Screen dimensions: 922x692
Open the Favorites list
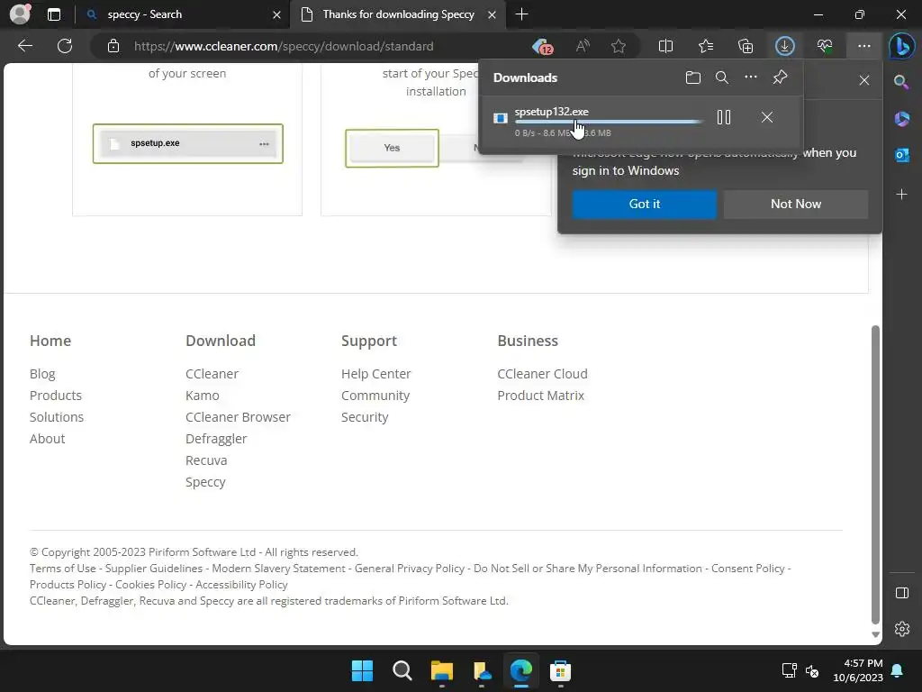click(x=706, y=46)
